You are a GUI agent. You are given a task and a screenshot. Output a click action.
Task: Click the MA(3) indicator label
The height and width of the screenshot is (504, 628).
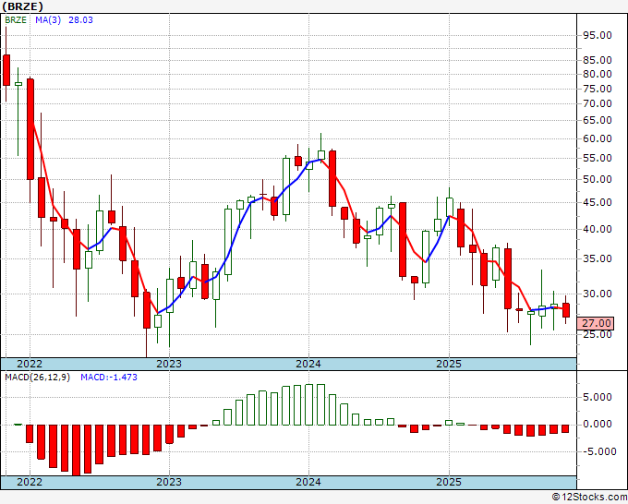pos(48,19)
